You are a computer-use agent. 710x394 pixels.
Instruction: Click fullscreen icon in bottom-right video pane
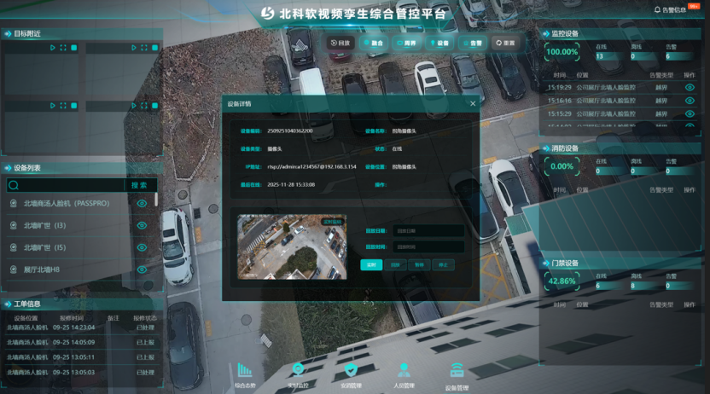144,106
